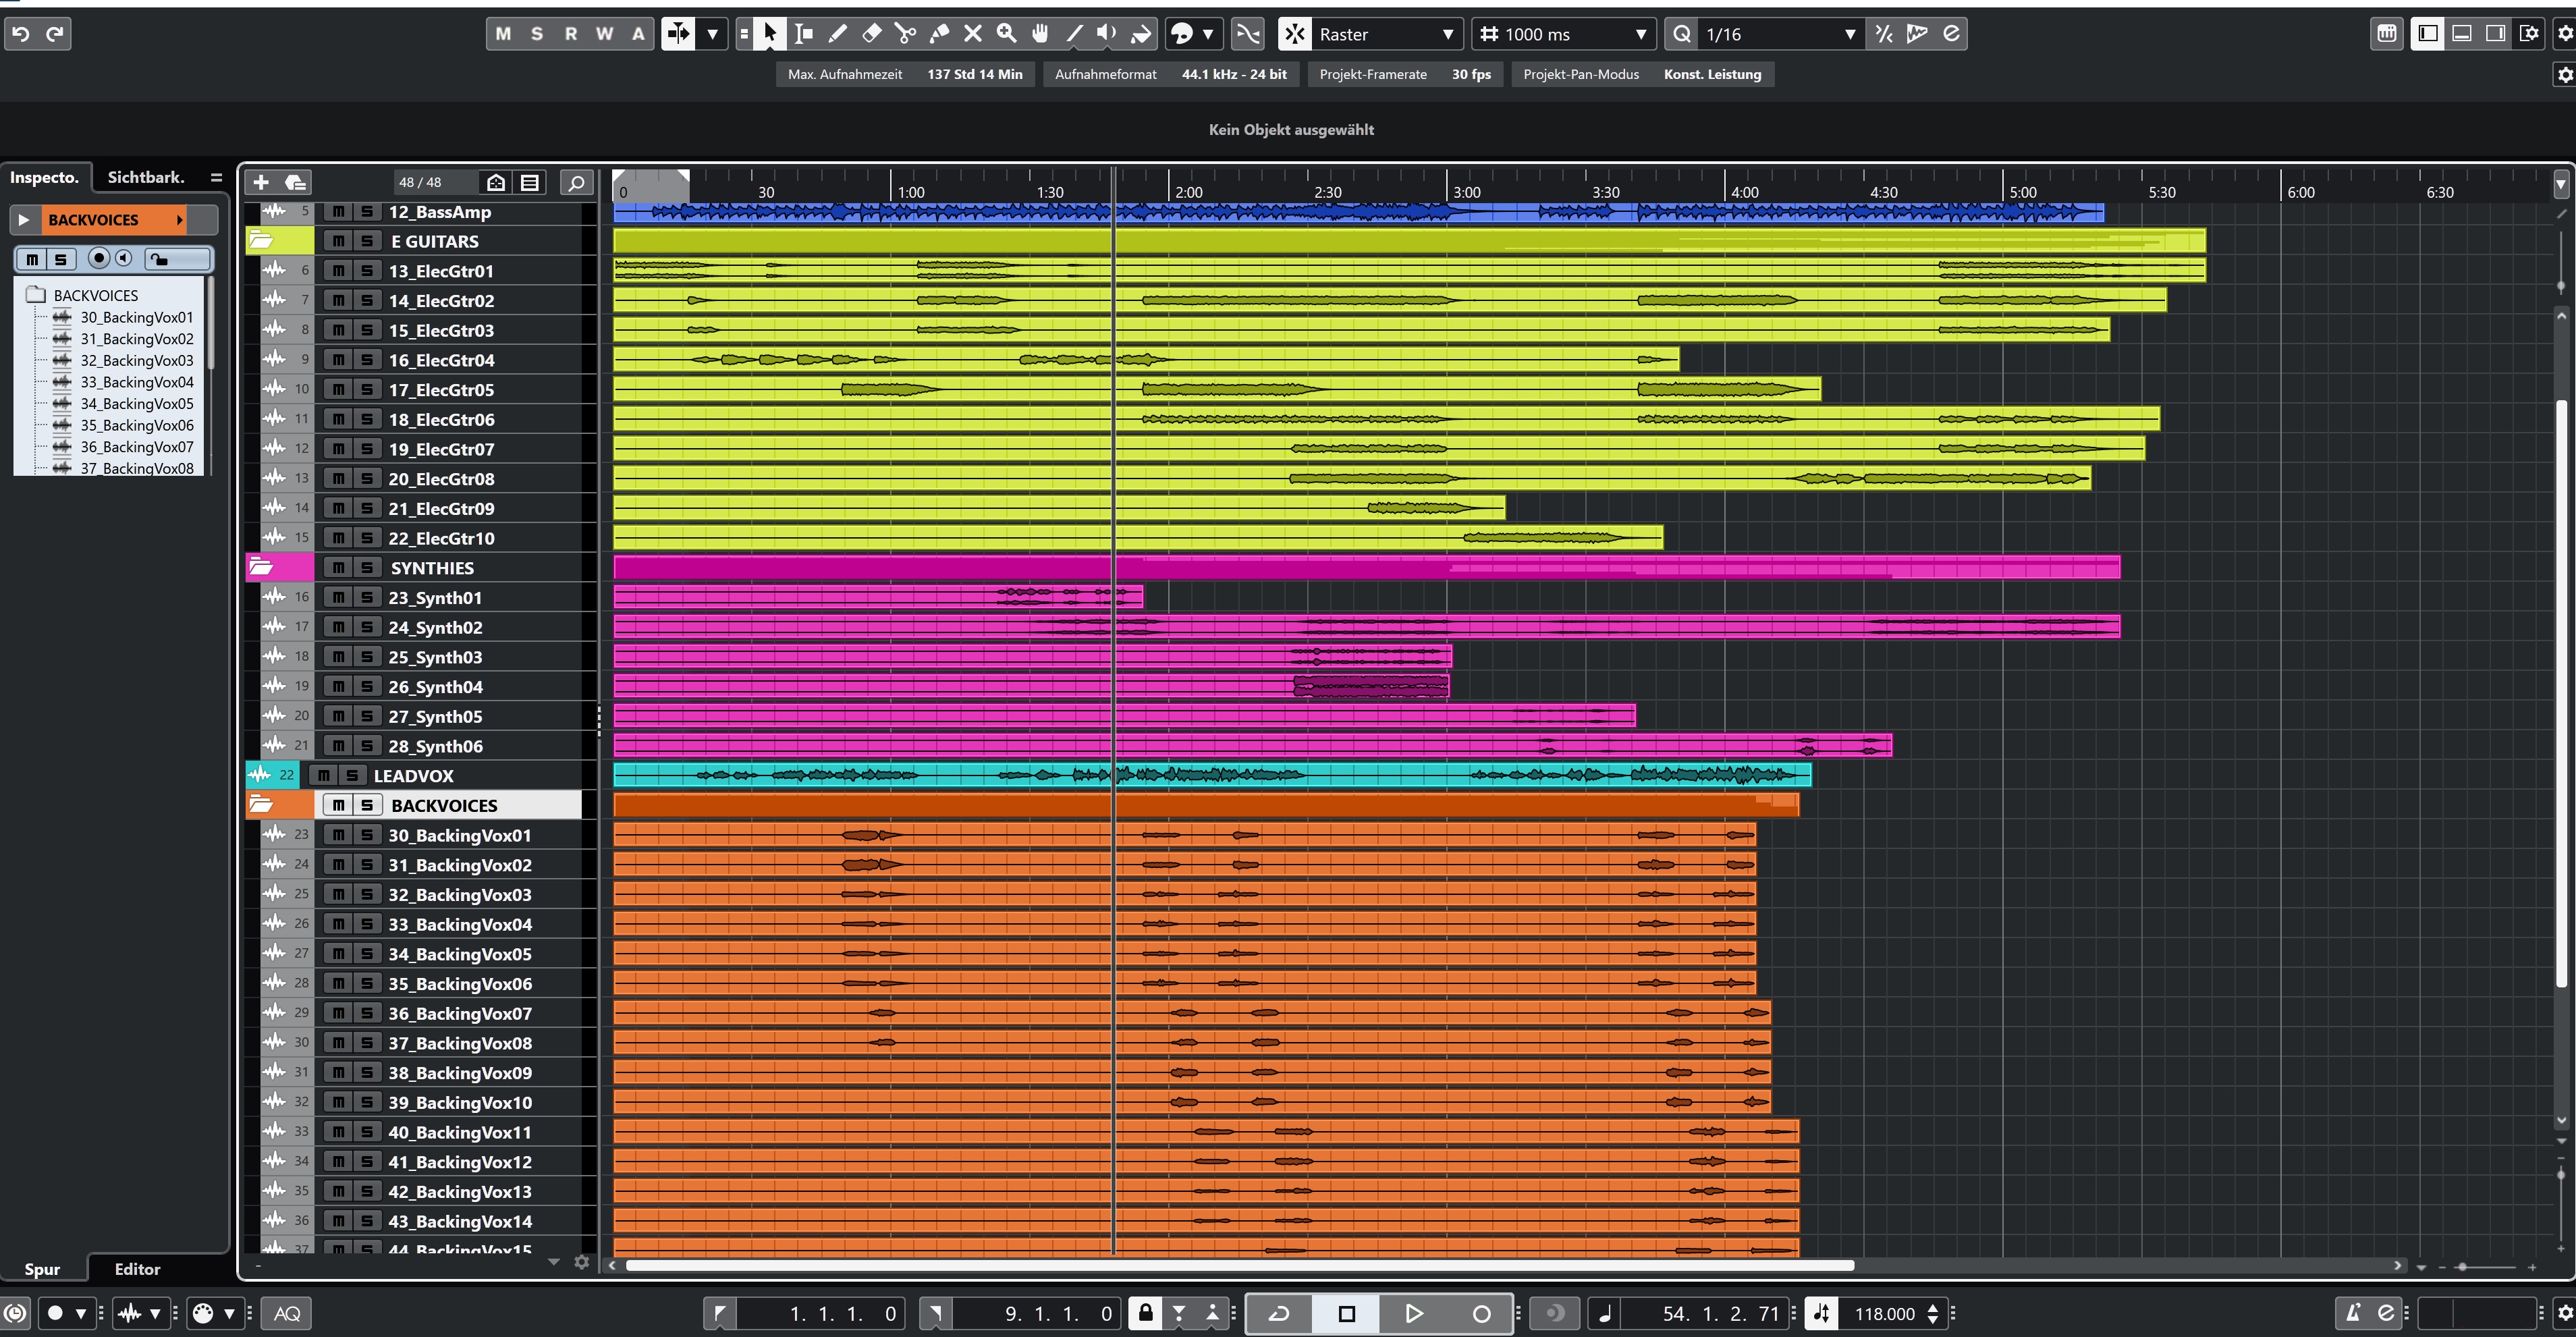The width and height of the screenshot is (2576, 1337).
Task: Click the Redo arrow icon
Action: [55, 34]
